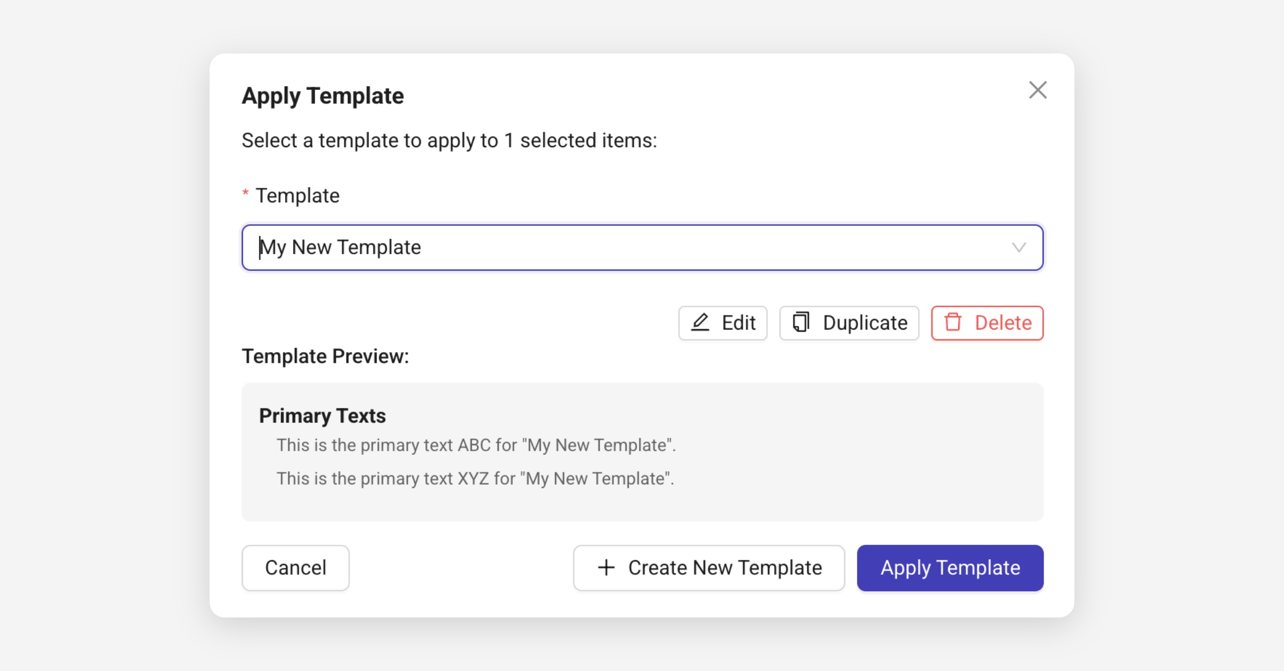Click the primary text XYZ preview line

(475, 478)
